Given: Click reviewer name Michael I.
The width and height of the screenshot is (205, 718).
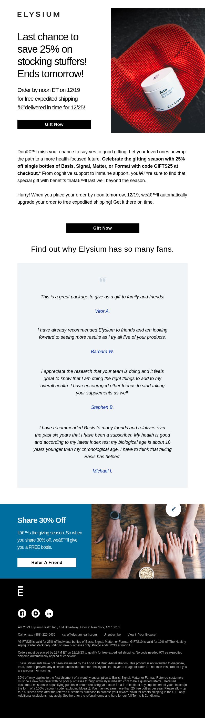Looking at the screenshot, I should pyautogui.click(x=102, y=471).
